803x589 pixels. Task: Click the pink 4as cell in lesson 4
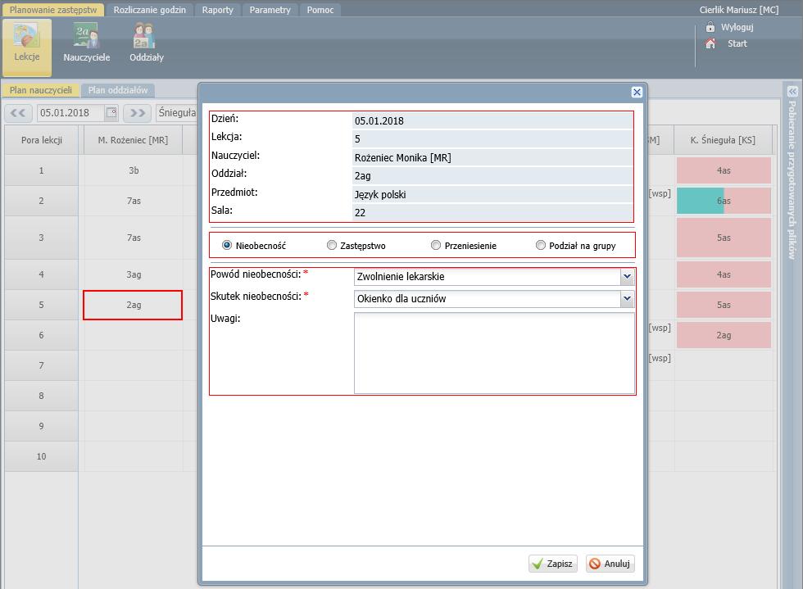[724, 274]
